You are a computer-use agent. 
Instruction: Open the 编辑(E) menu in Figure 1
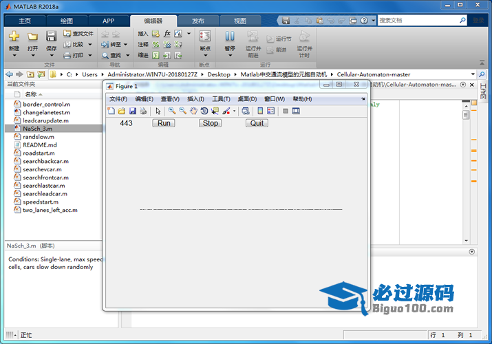pyautogui.click(x=145, y=99)
